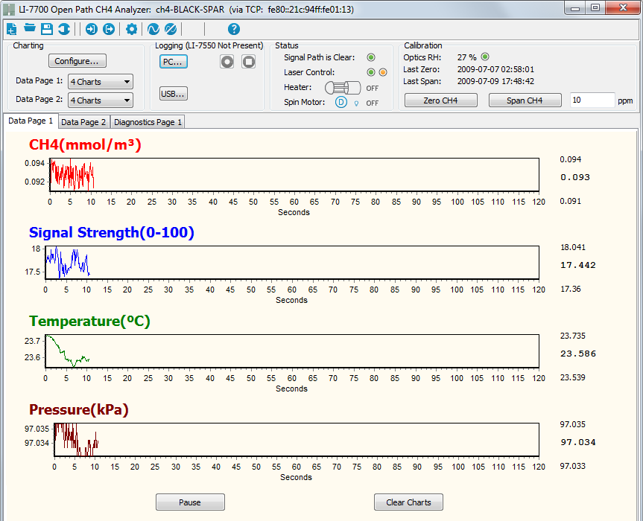Viewport: 643px width, 521px height.
Task: Click the Zero CH4 button
Action: [x=441, y=100]
